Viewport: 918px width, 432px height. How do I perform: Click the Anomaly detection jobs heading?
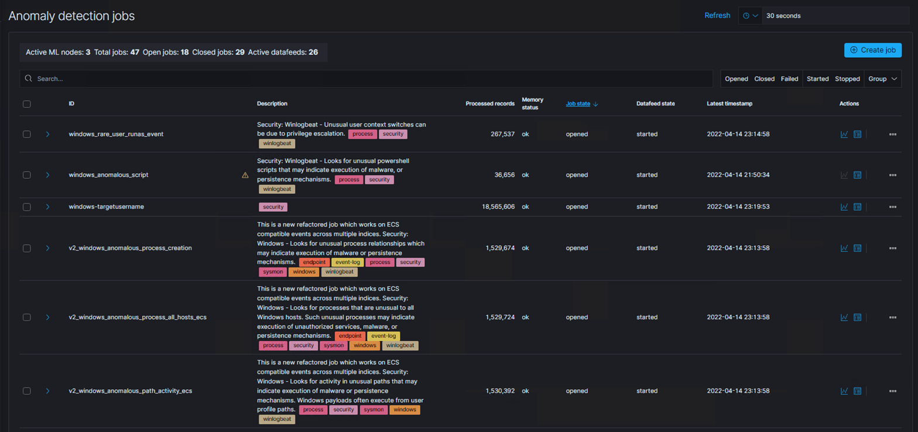[71, 16]
